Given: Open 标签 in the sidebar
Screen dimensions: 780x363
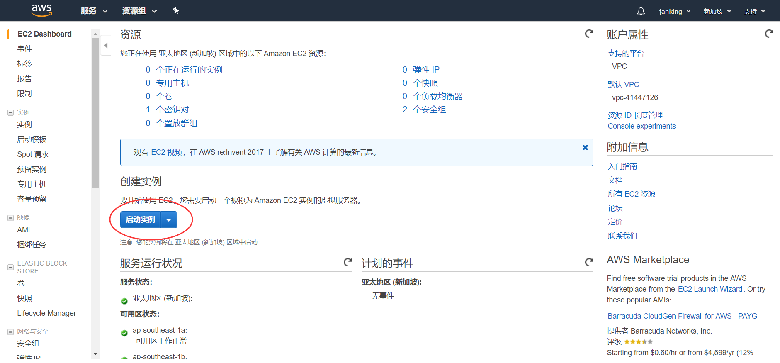Looking at the screenshot, I should pos(24,64).
